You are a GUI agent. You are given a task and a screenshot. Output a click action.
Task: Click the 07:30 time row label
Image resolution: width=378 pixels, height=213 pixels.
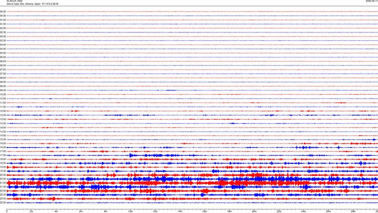tap(3, 74)
